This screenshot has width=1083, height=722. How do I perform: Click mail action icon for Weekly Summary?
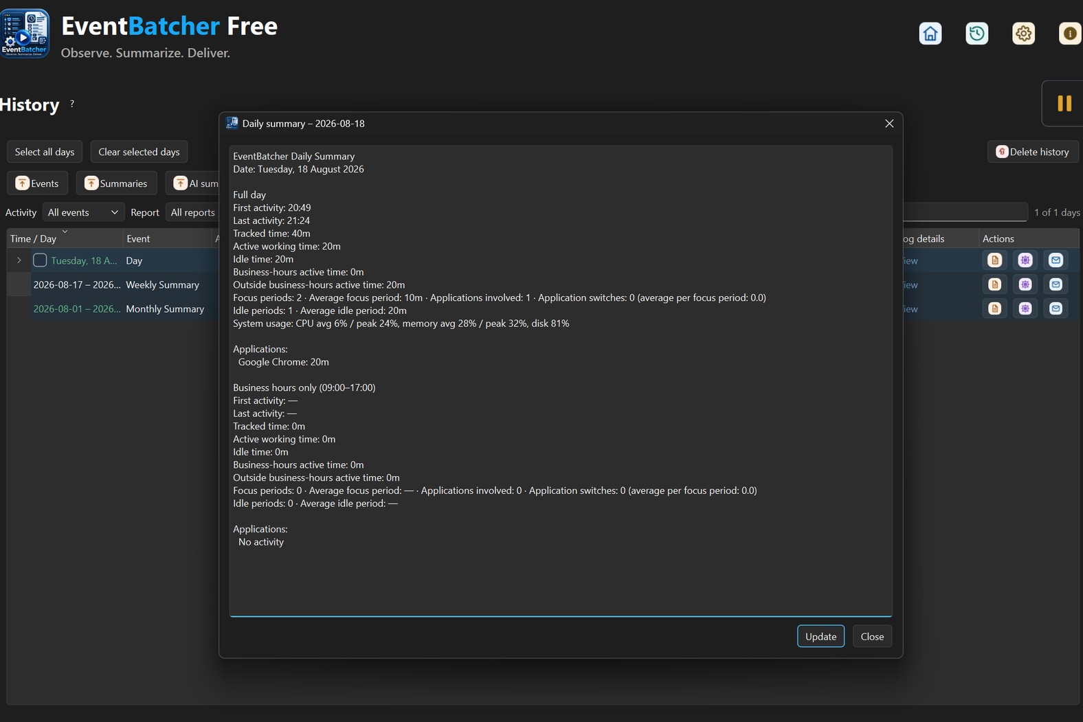coord(1056,284)
